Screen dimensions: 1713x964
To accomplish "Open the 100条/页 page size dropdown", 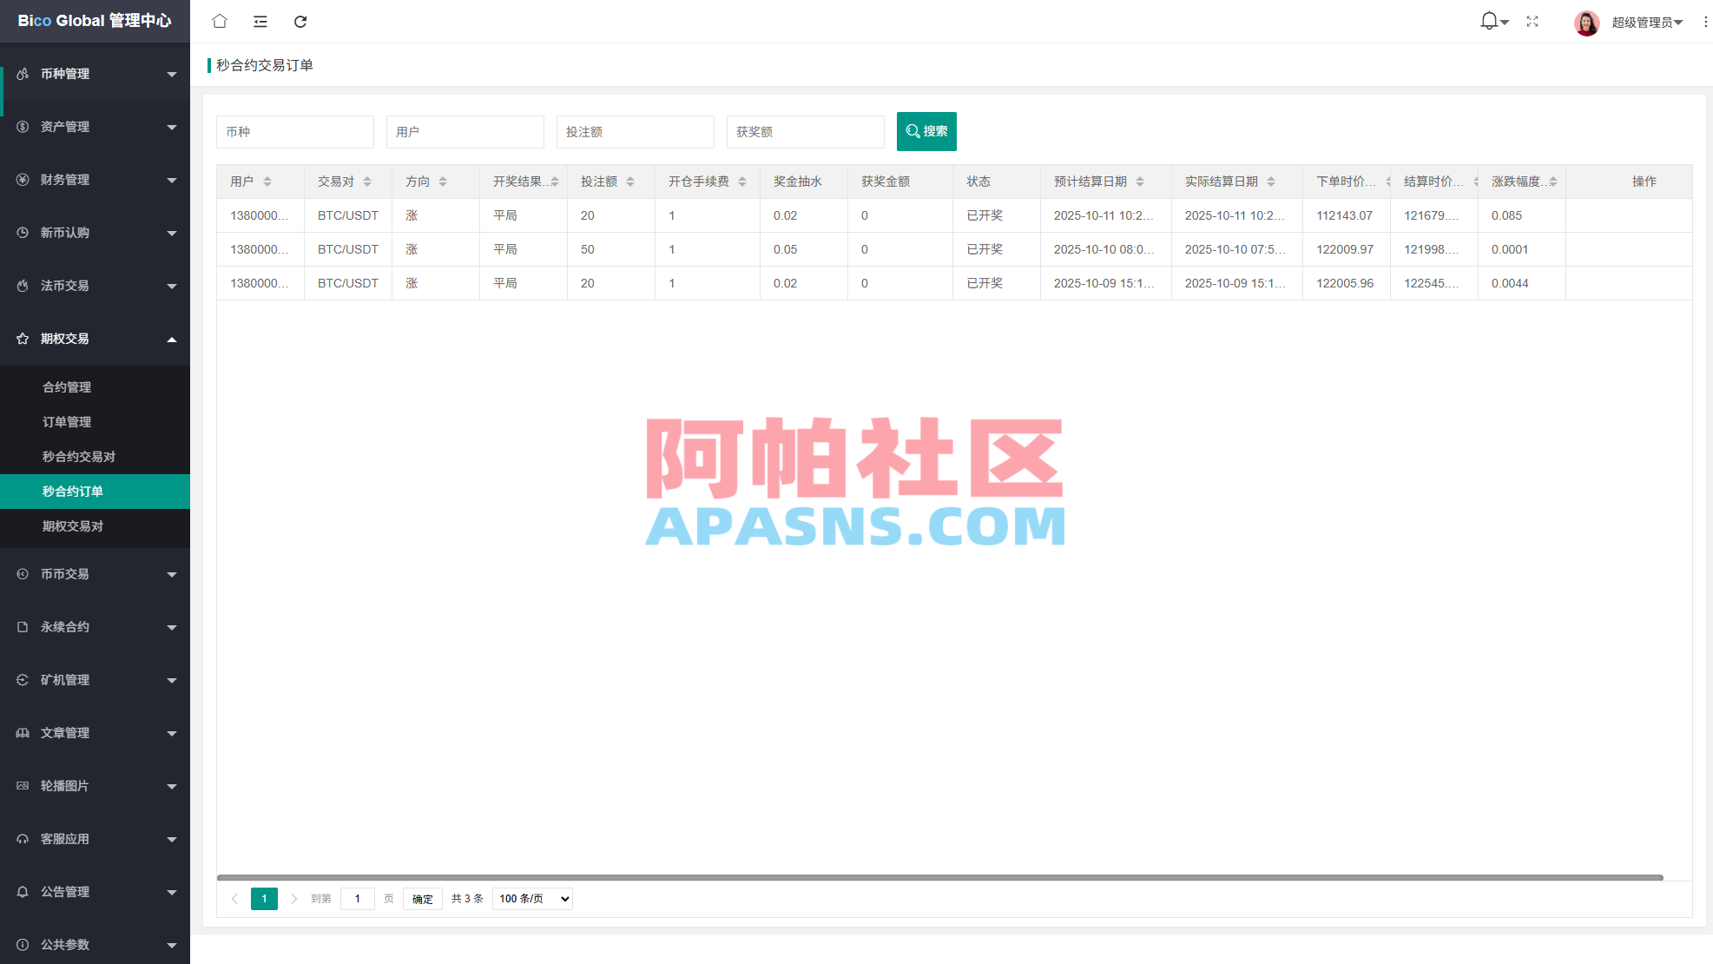I will (x=531, y=898).
